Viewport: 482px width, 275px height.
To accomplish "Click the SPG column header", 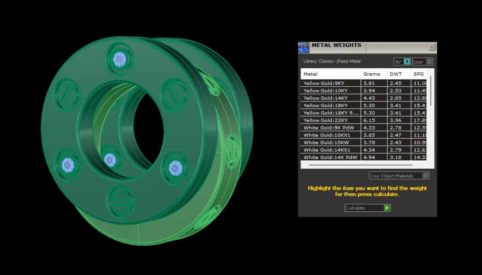I will click(x=419, y=74).
